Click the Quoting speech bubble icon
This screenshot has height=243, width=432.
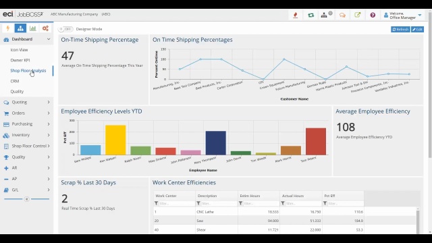click(x=6, y=102)
